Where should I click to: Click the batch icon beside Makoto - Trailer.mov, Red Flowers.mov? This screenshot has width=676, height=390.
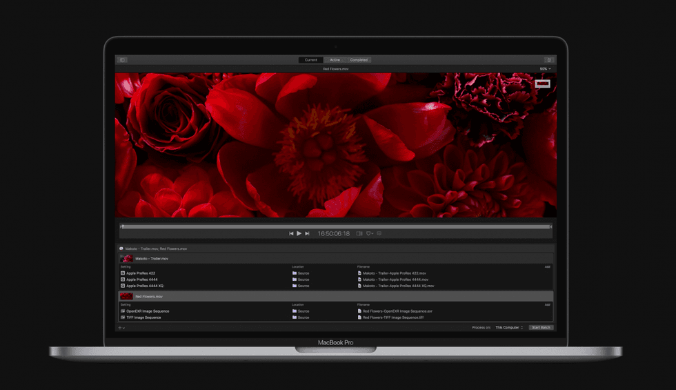click(121, 248)
